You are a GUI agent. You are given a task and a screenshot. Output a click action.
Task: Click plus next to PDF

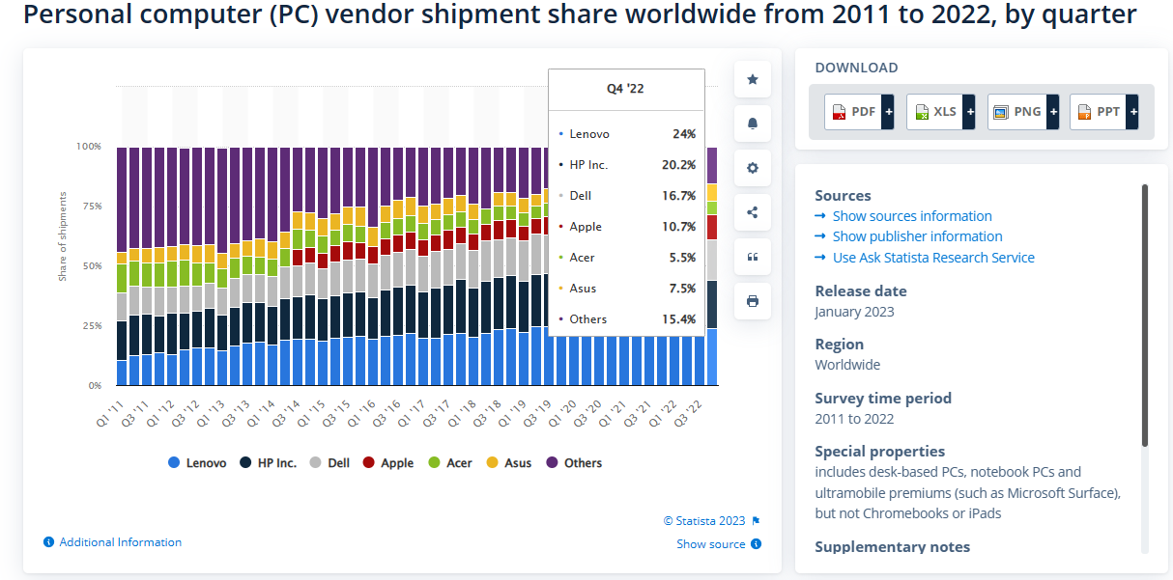pyautogui.click(x=888, y=112)
